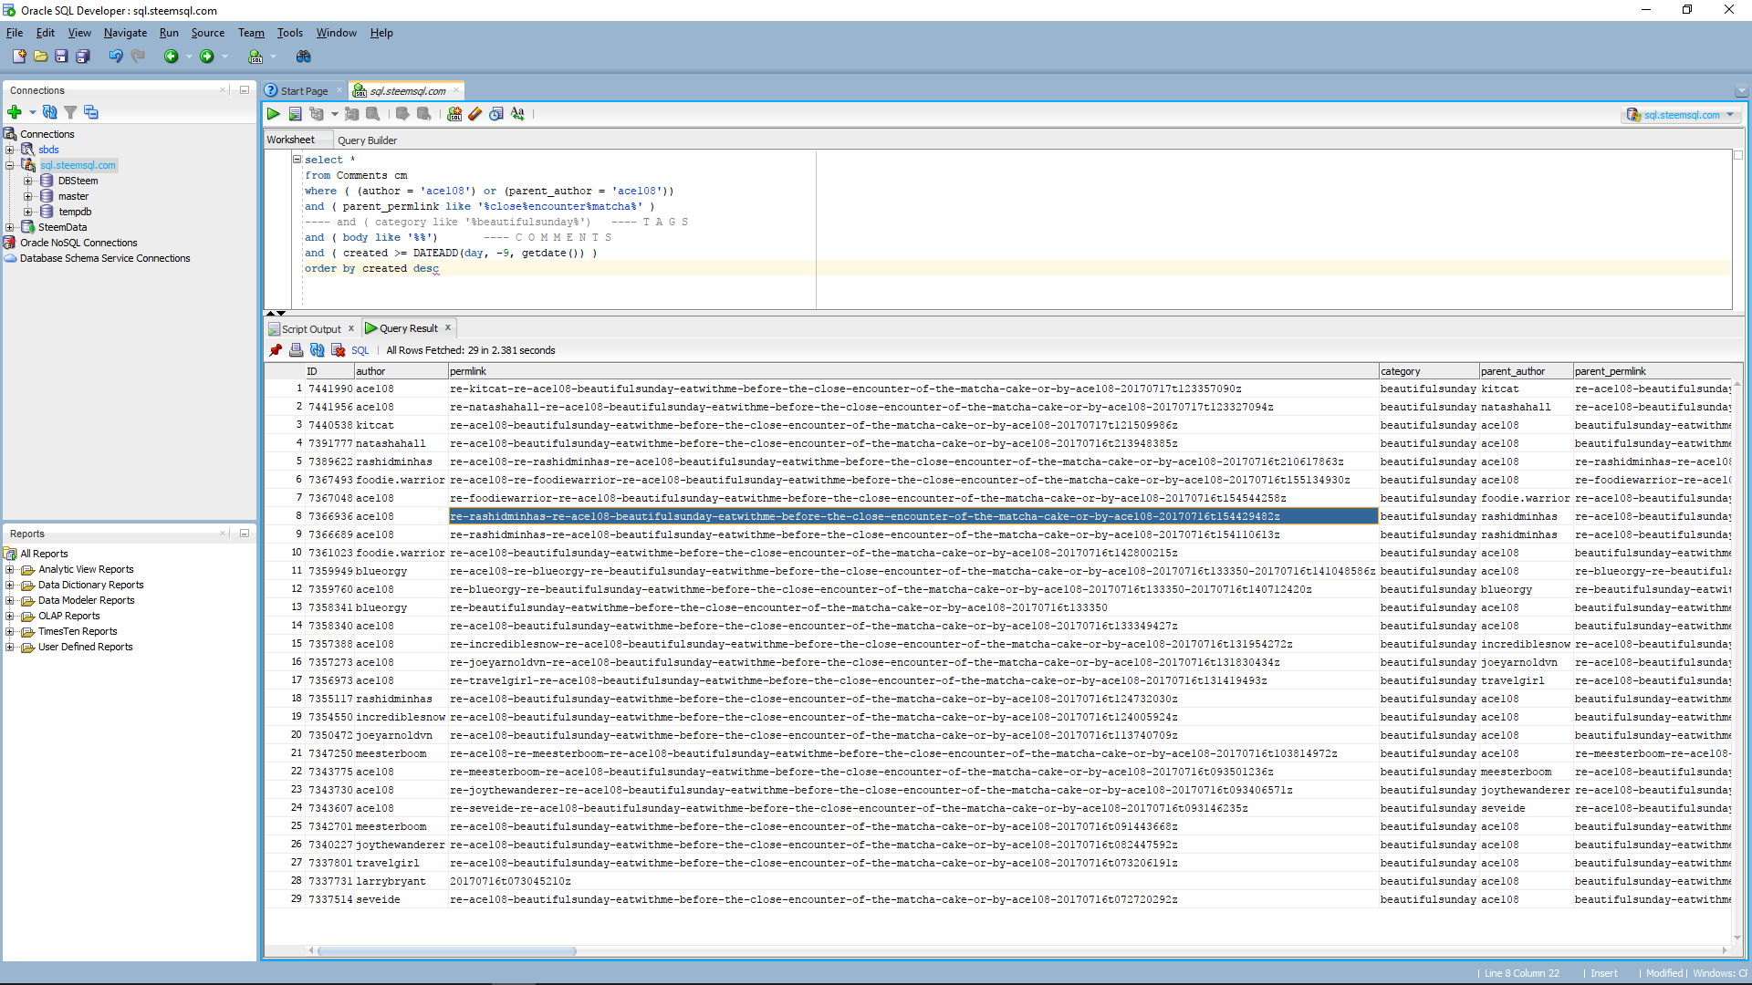Select Oracle NoSQL Connections
The image size is (1752, 985).
(x=78, y=243)
